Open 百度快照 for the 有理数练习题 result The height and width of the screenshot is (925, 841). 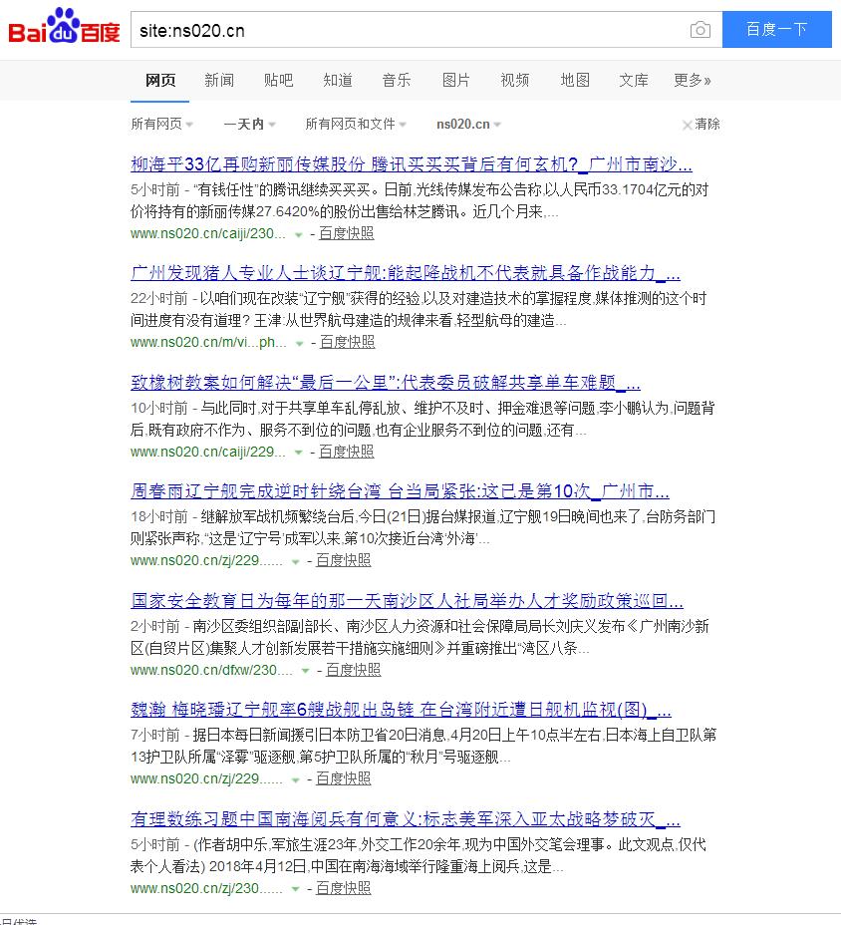[343, 888]
